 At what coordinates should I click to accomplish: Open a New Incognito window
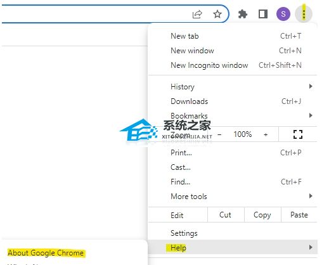[232, 65]
